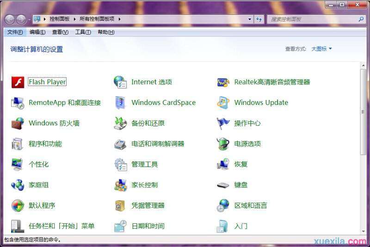This screenshot has width=370, height=247.
Task: Click the 程序和功能 icon
Action: coord(17,144)
